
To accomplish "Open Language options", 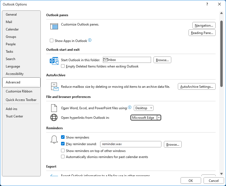I will click(21, 66).
